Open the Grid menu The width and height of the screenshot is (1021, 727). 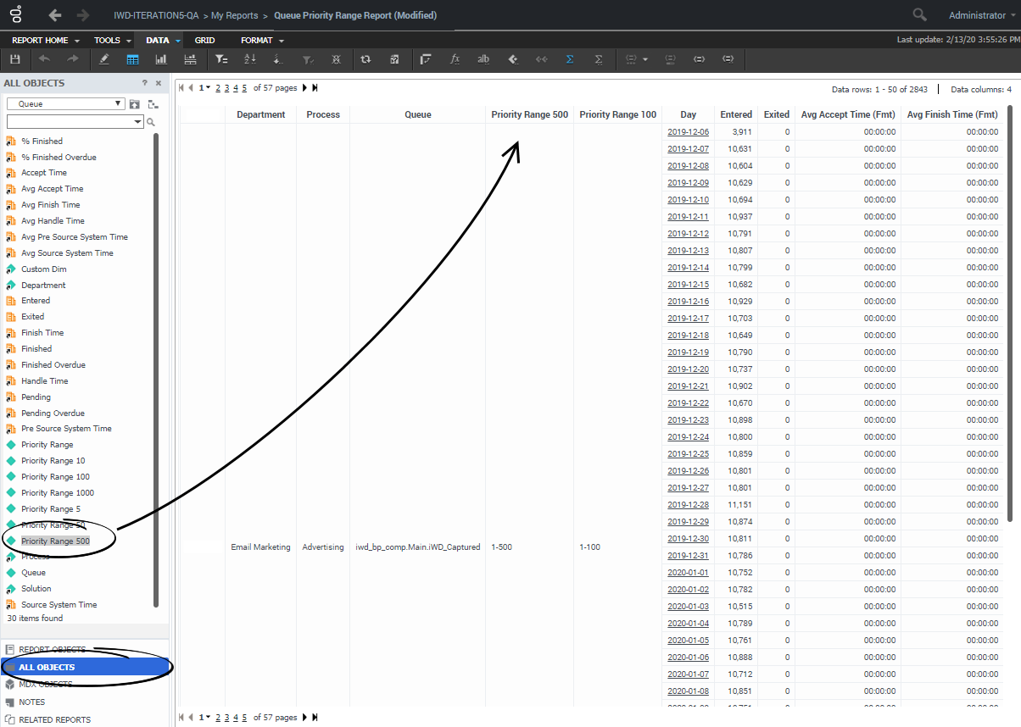204,41
